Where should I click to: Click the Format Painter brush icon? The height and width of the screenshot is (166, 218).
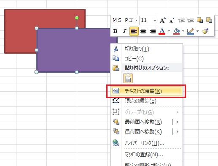(205, 31)
